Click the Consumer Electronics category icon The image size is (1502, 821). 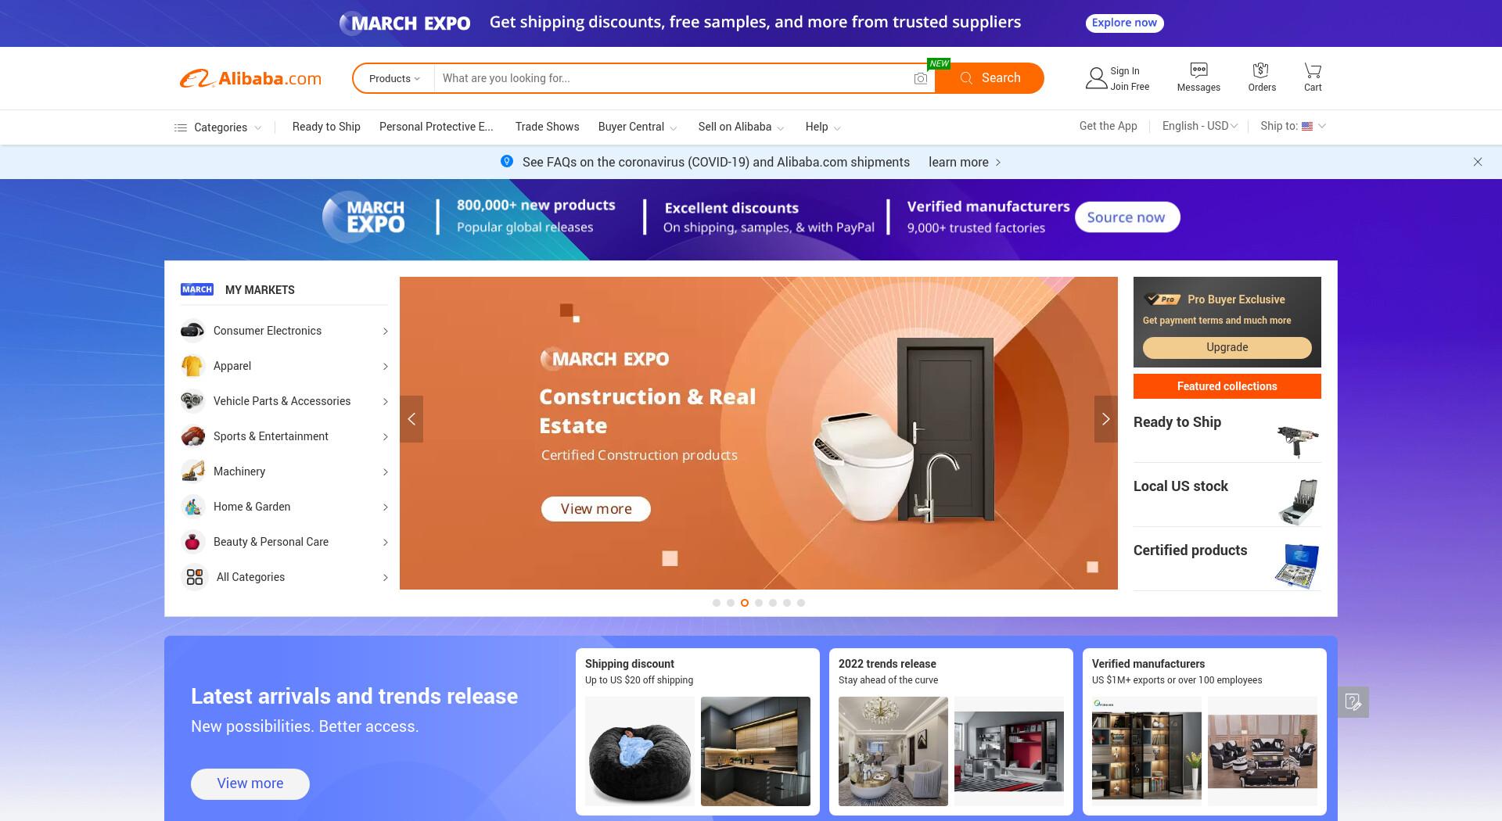[192, 331]
